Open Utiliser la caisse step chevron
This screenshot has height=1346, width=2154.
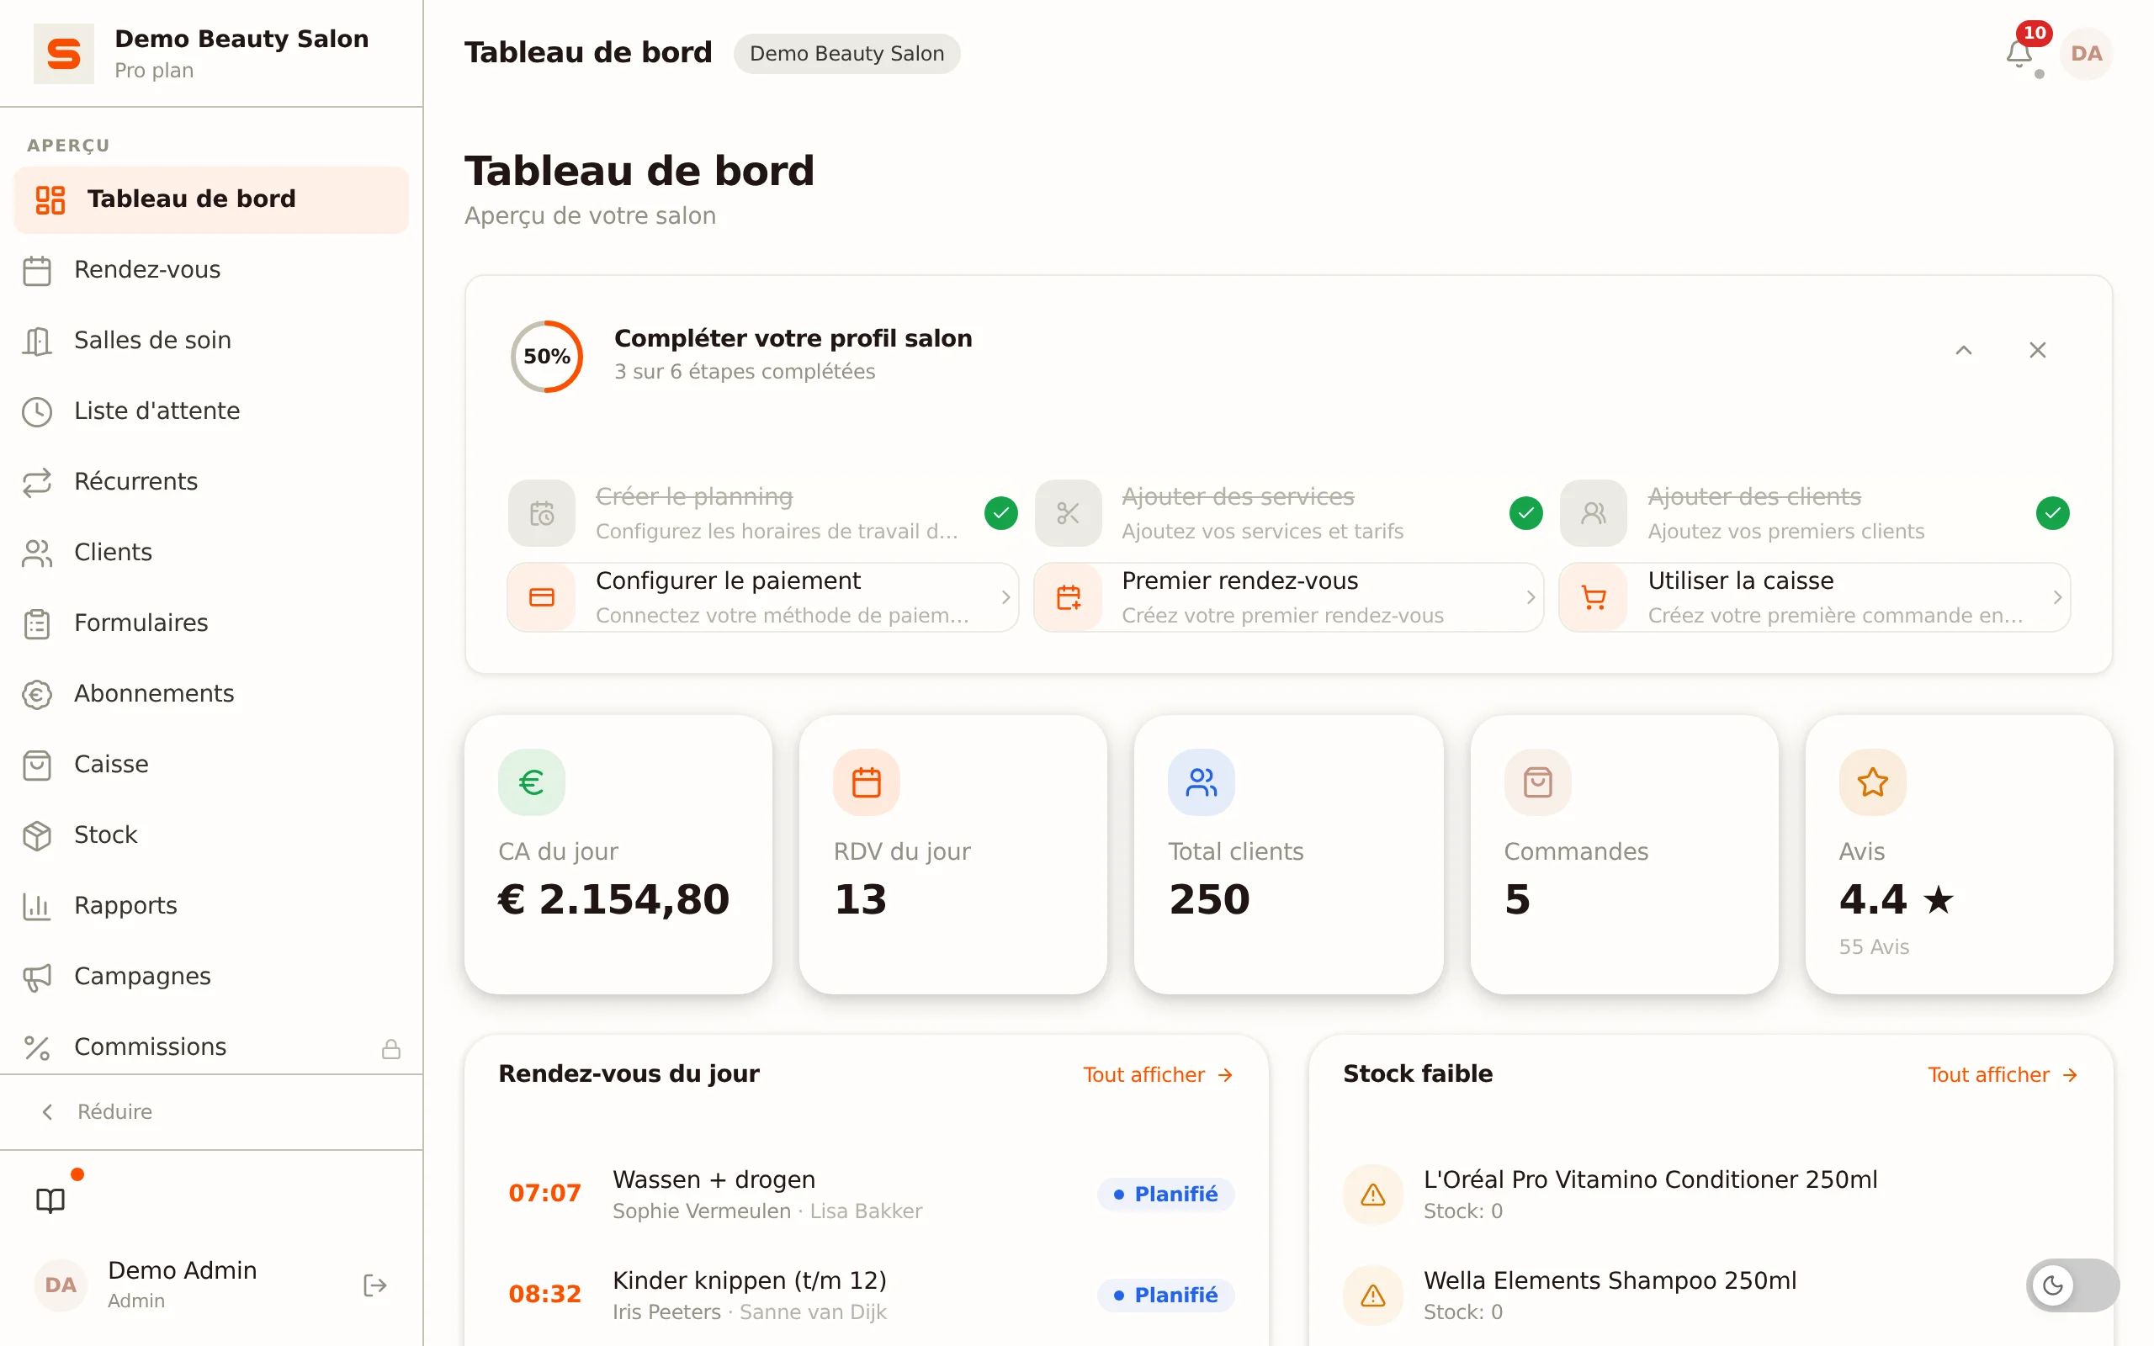(2057, 597)
